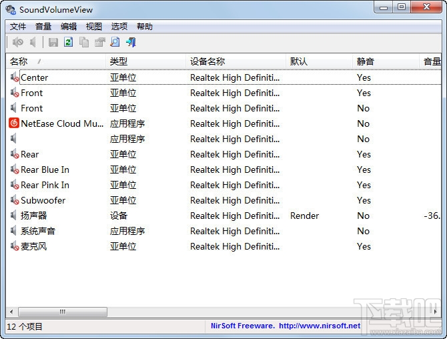Open the 帮助 menu
Viewport: 447px width, 339px height.
pyautogui.click(x=145, y=27)
